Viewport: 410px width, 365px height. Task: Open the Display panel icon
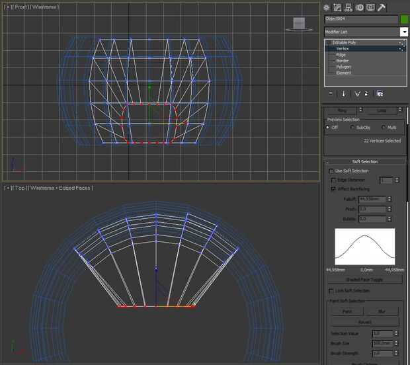[370, 7]
